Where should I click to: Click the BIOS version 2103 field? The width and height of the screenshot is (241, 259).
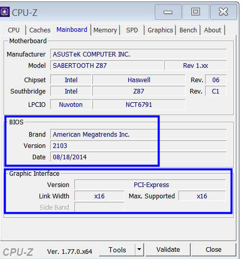(x=138, y=145)
